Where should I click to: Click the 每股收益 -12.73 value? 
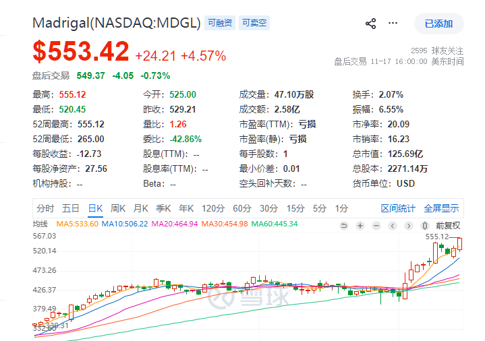point(89,154)
